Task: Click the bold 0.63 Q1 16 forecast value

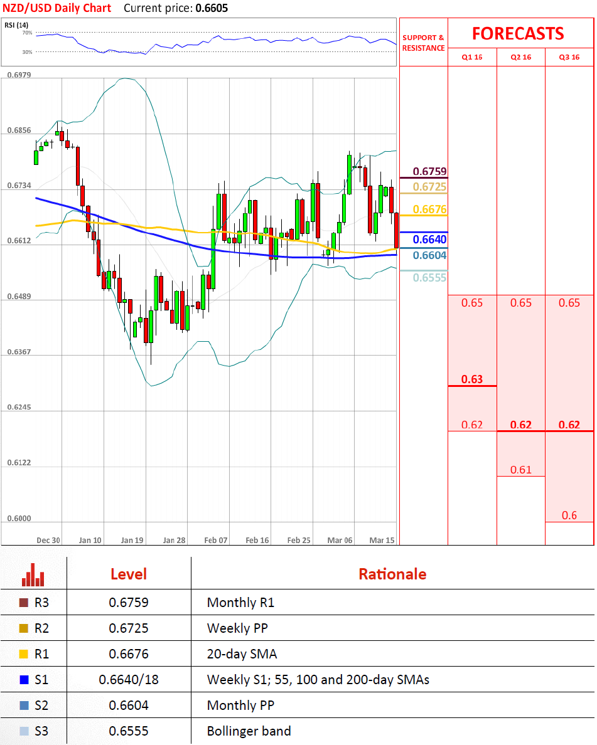Action: (472, 379)
